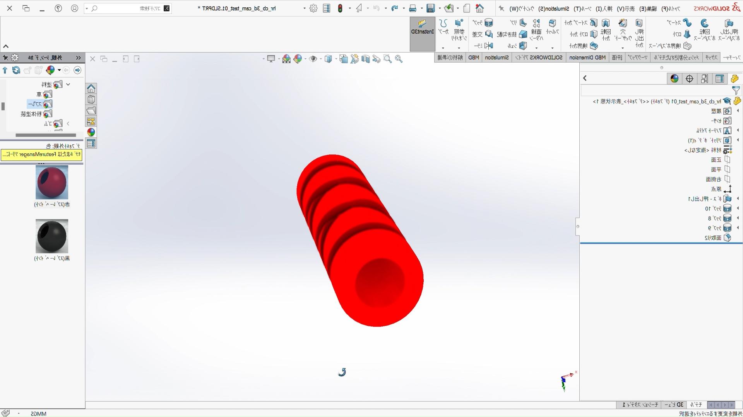This screenshot has width=743, height=417.
Task: Open the Curves (カーブ) tool
Action: coord(443,27)
